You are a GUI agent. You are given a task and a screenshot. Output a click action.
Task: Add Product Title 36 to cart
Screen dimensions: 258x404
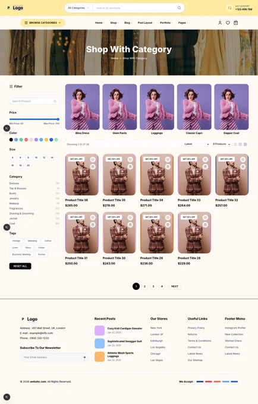tap(93, 167)
